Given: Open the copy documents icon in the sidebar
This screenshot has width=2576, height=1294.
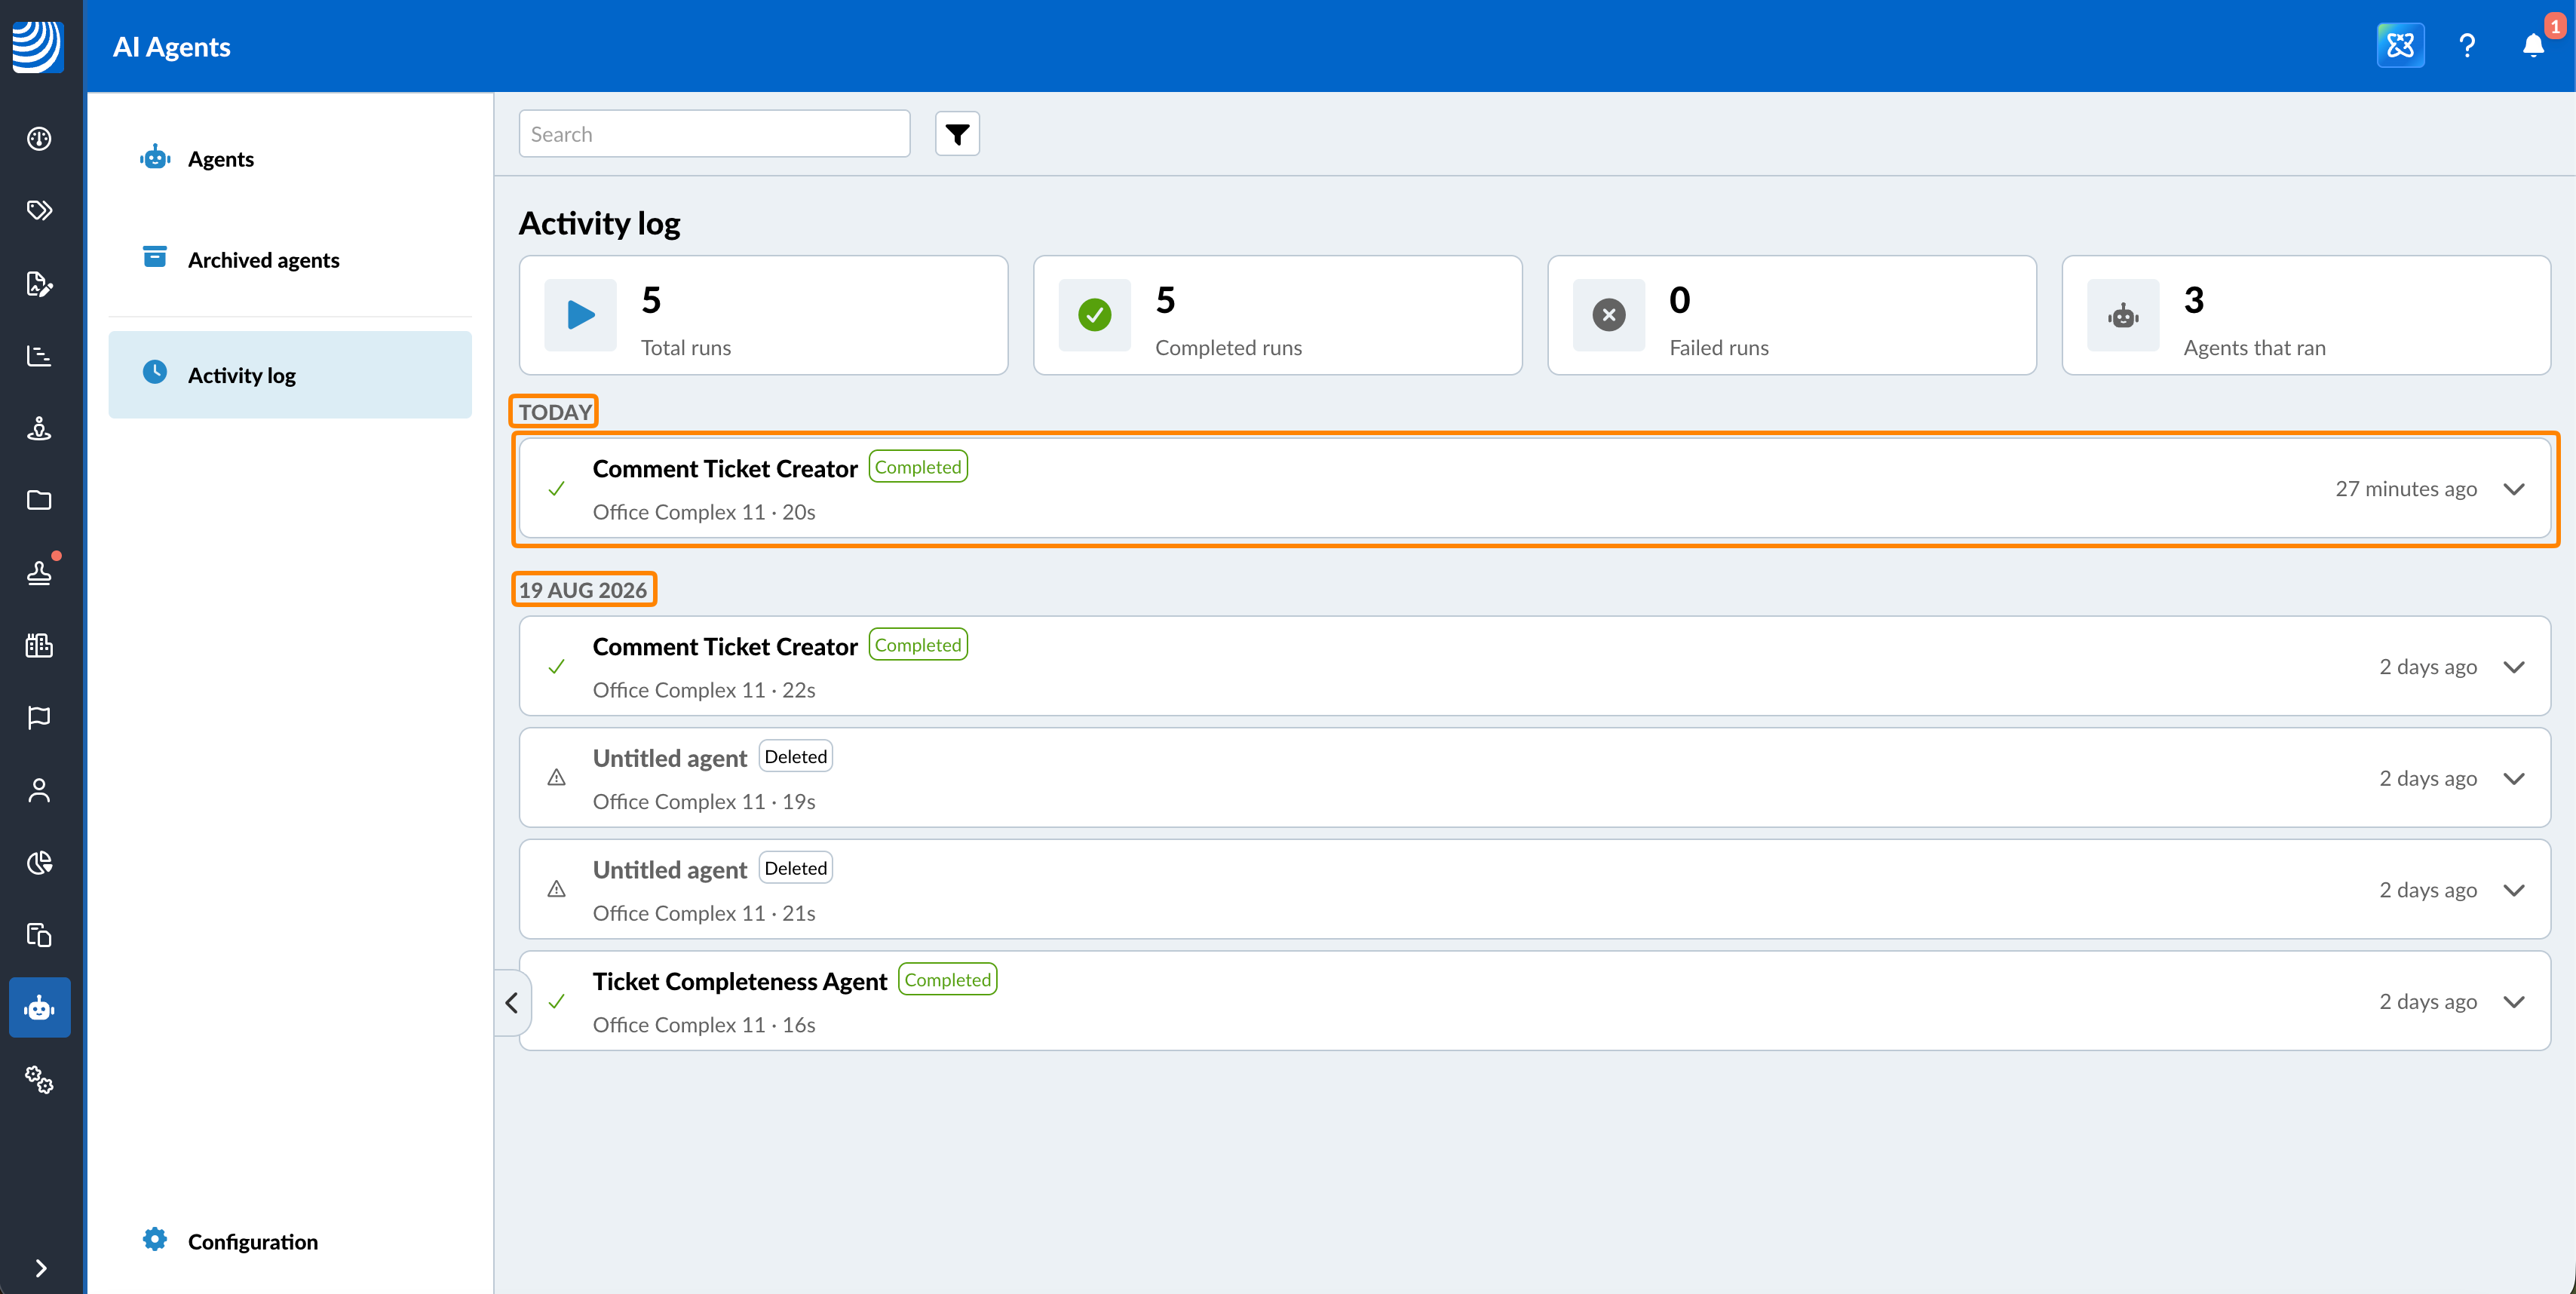Looking at the screenshot, I should tap(39, 935).
